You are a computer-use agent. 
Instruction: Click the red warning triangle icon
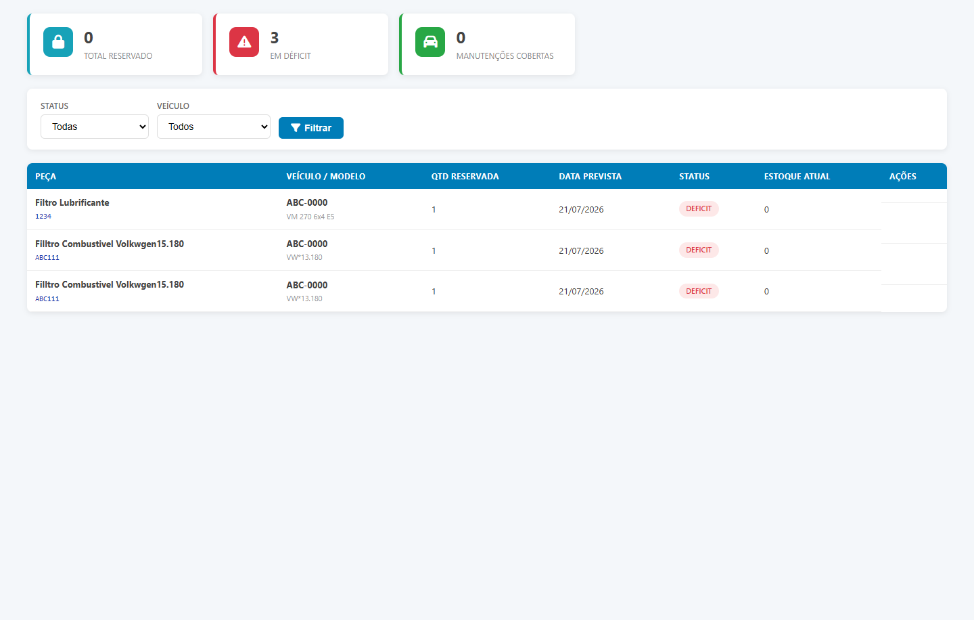pyautogui.click(x=244, y=42)
